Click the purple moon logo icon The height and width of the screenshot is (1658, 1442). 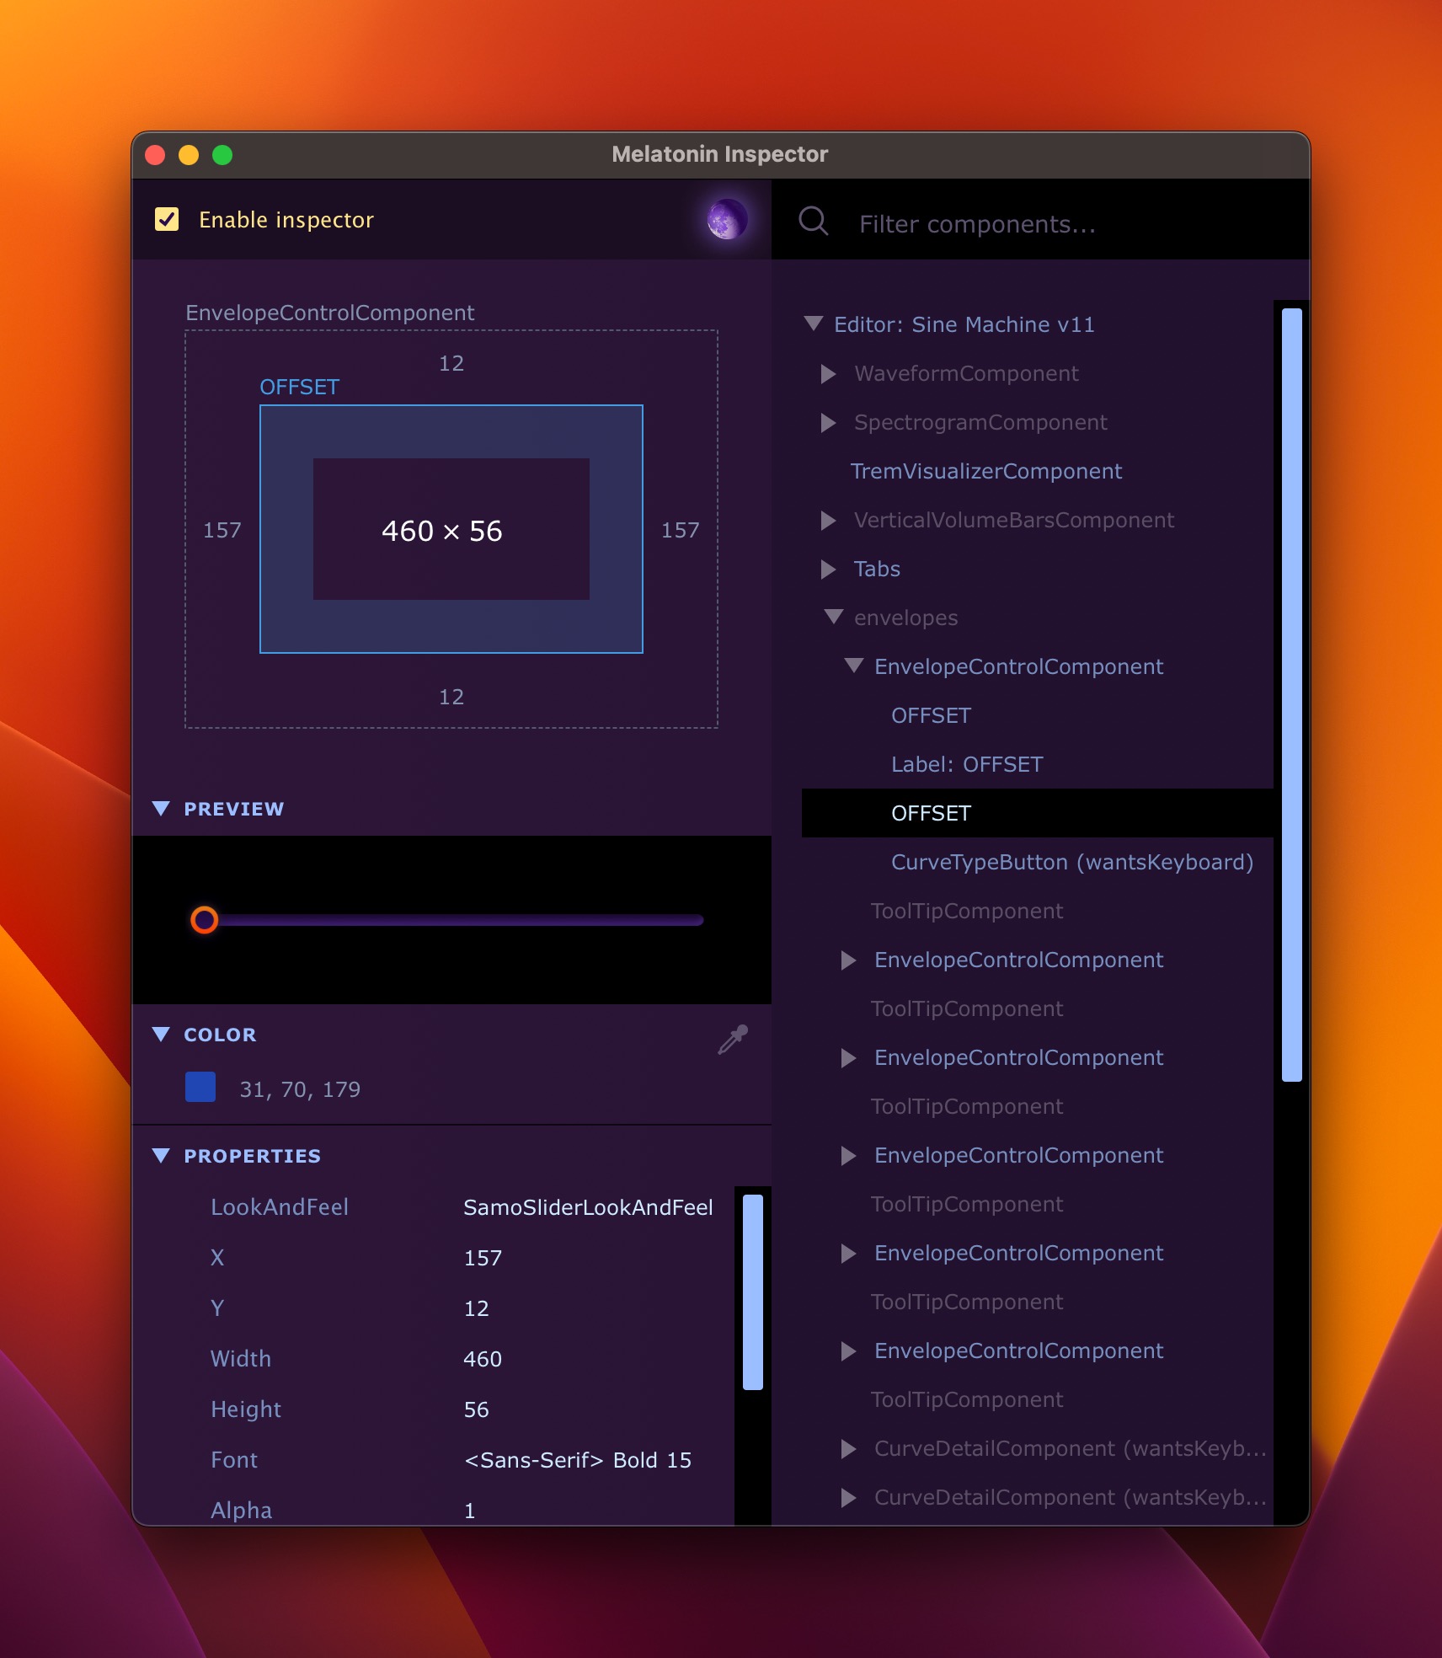727,220
